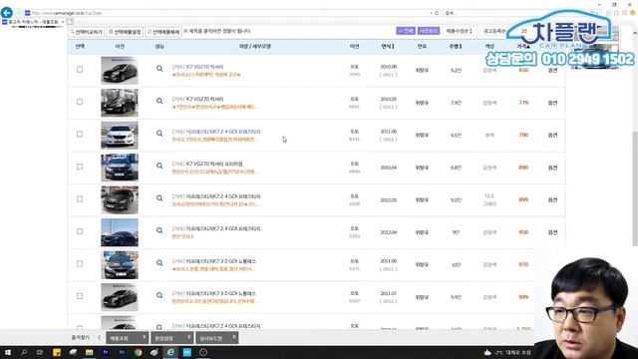Collapse the bottom favorites bar with the left chevron

tap(99, 338)
